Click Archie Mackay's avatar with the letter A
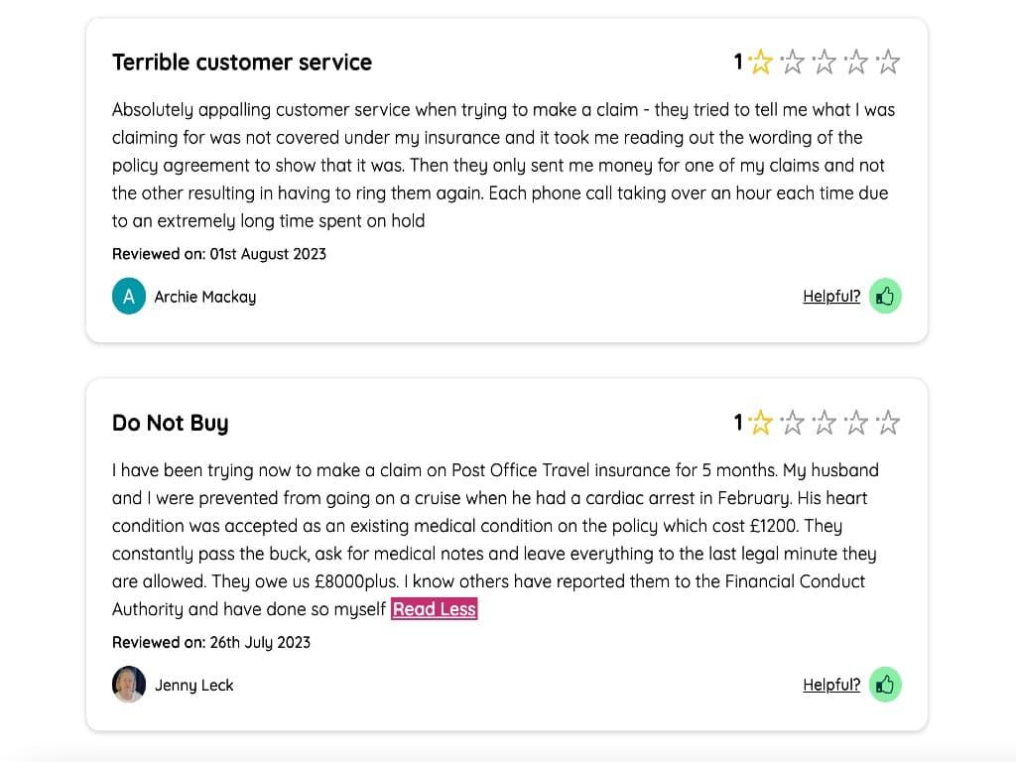 click(x=128, y=296)
